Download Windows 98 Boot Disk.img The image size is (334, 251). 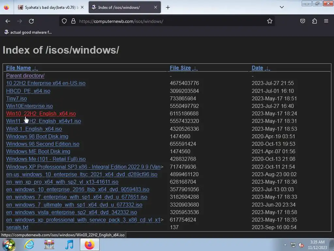pos(37,136)
